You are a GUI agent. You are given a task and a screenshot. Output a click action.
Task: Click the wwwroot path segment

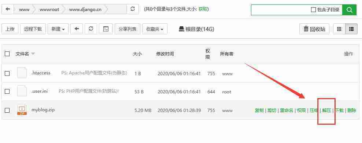(49, 9)
